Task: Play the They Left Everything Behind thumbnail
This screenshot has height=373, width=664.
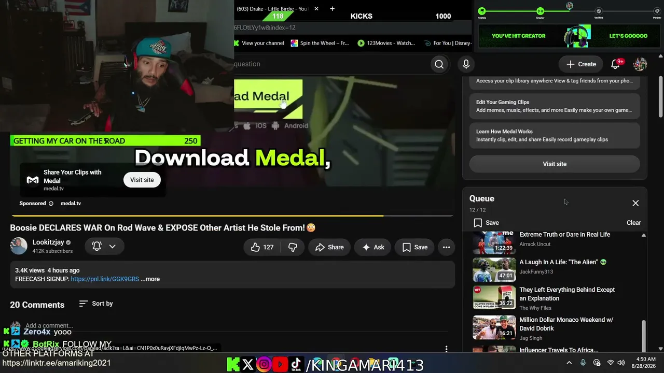Action: [494, 297]
